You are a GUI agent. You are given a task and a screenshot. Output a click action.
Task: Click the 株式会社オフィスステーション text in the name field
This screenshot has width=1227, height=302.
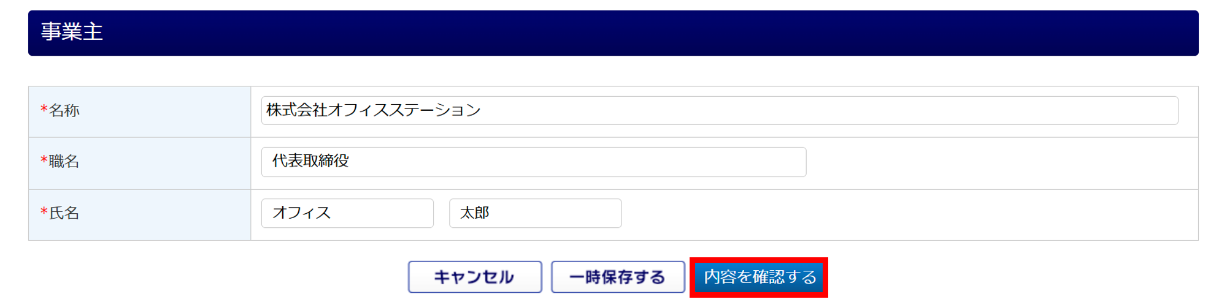(x=374, y=110)
